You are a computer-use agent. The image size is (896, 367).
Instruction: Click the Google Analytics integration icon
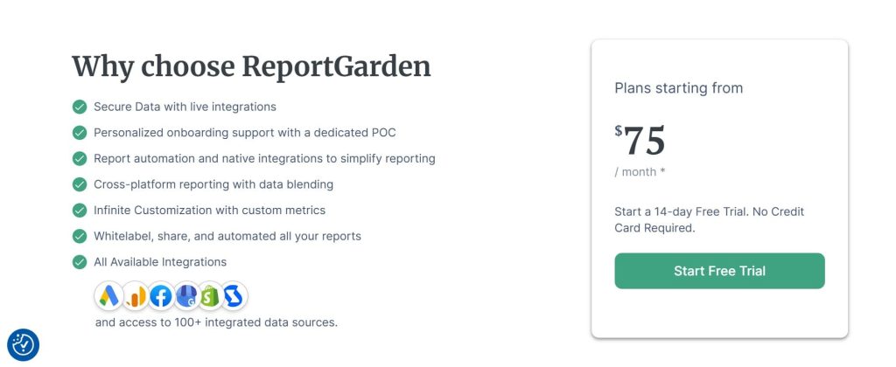tap(135, 296)
